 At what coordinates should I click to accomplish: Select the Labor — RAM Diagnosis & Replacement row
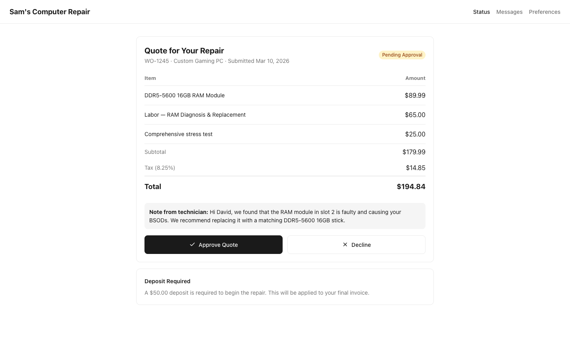click(x=195, y=115)
